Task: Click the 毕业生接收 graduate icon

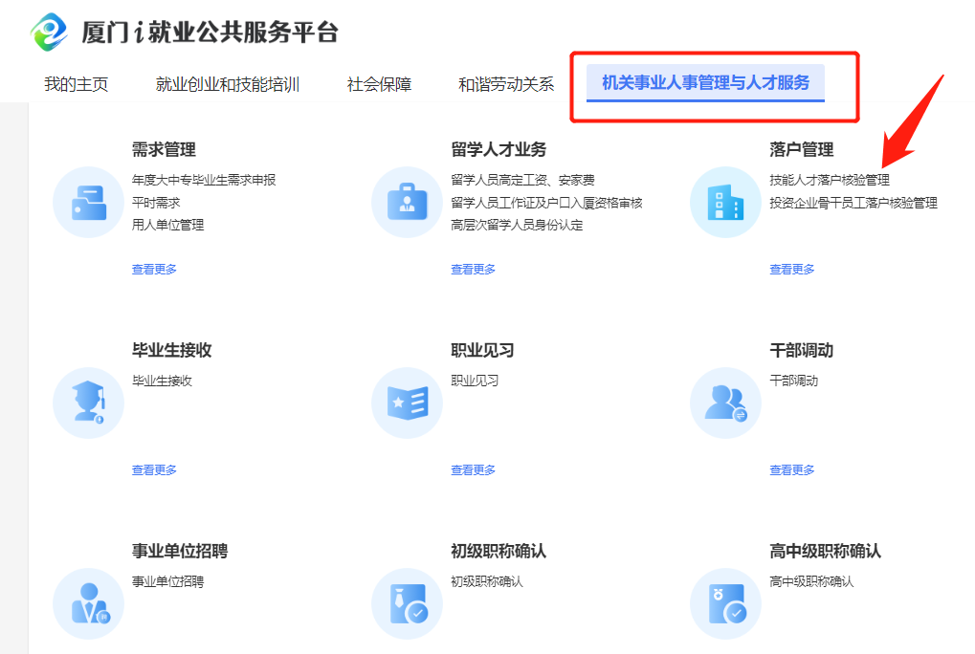Action: click(89, 403)
